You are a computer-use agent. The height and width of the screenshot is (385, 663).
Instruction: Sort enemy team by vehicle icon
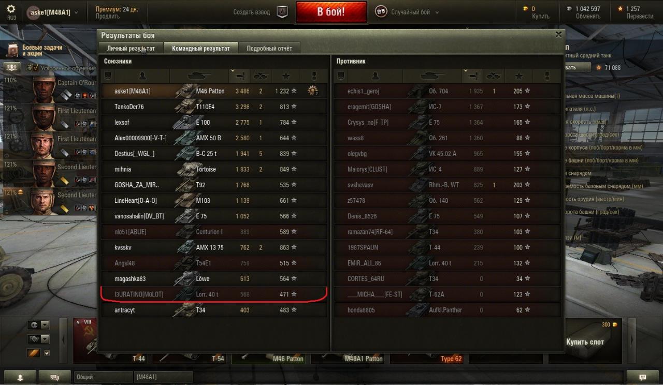[432, 76]
